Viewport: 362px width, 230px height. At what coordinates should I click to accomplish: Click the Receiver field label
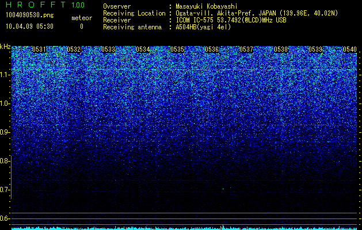[117, 20]
